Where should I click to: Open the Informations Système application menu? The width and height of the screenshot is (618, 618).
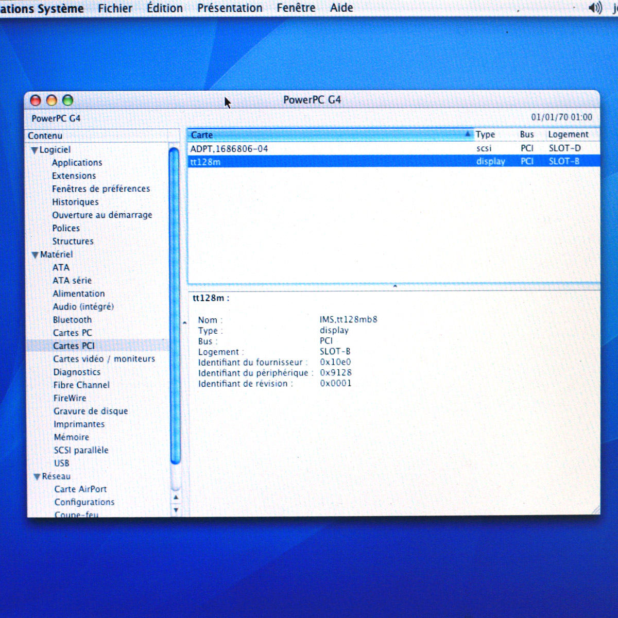42,9
